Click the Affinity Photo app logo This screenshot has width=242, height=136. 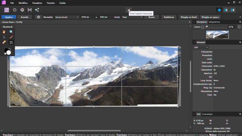click(4, 2)
